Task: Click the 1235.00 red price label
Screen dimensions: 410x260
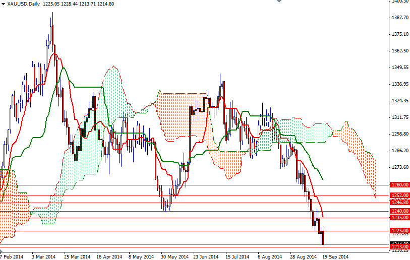Action: tap(400, 218)
